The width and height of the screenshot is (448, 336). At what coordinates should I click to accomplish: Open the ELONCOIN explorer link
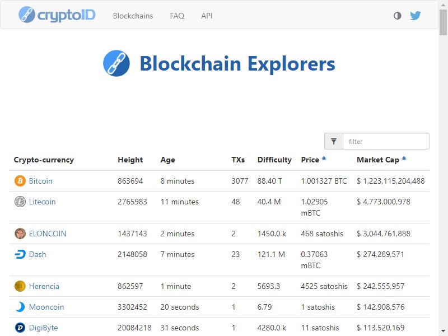pos(48,234)
